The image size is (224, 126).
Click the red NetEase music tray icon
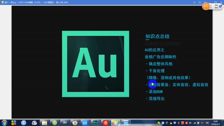[x=187, y=123]
